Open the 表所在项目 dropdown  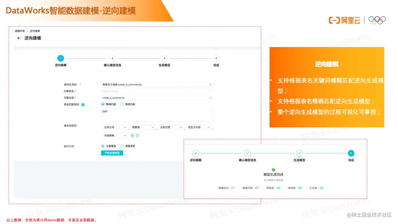coord(157,85)
